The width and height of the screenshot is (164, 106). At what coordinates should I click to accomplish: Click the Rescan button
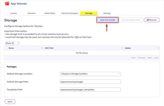[152, 20]
